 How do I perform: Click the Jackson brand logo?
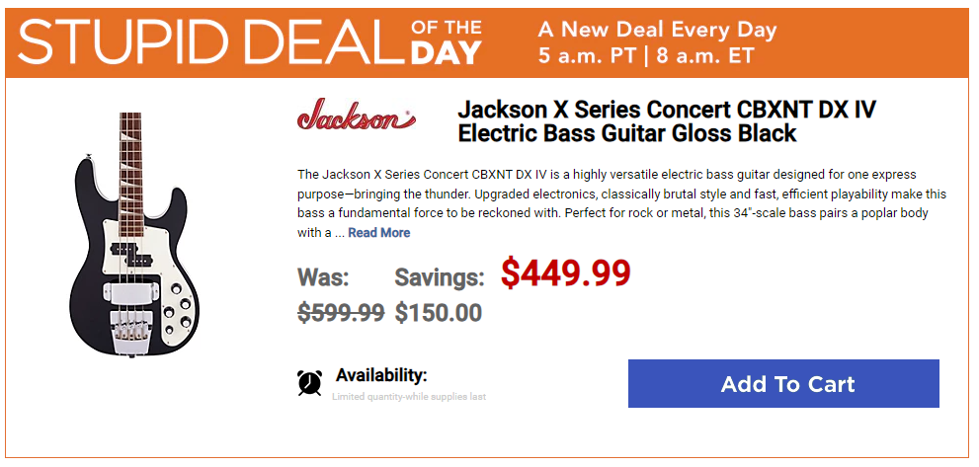357,115
